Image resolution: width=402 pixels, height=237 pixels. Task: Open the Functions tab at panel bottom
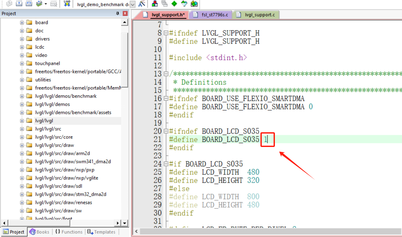[69, 232]
